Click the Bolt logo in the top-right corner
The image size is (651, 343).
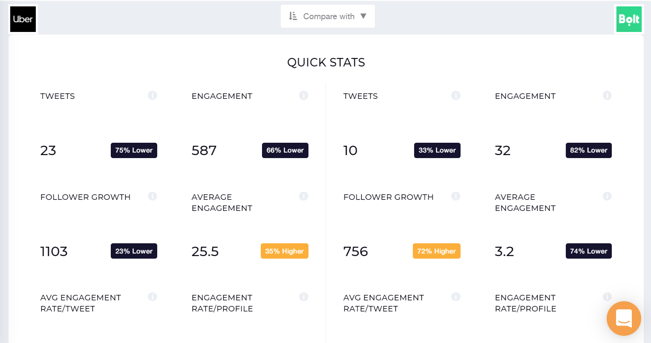coord(628,19)
